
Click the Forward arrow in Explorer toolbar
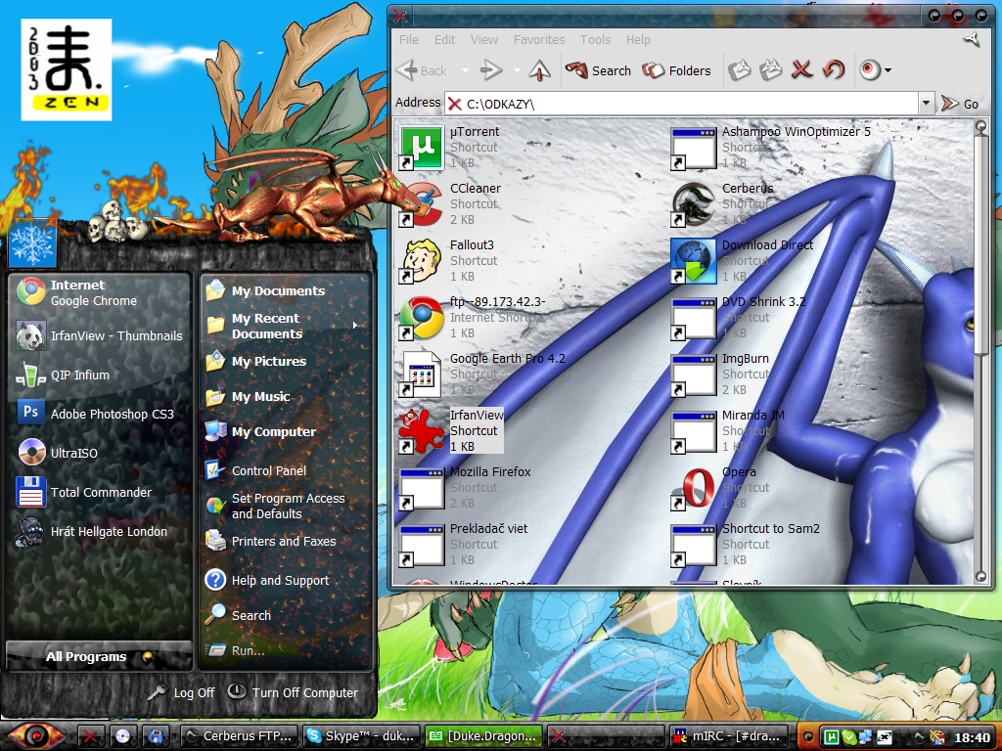pyautogui.click(x=491, y=70)
